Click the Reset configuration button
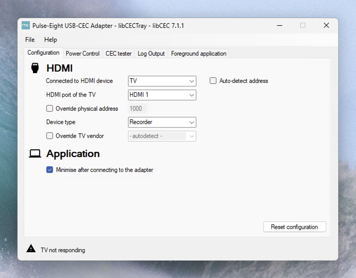Image resolution: width=356 pixels, height=278 pixels. click(x=295, y=227)
